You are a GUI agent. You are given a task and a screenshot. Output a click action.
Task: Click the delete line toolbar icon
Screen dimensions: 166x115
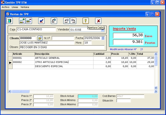pyautogui.click(x=29, y=21)
